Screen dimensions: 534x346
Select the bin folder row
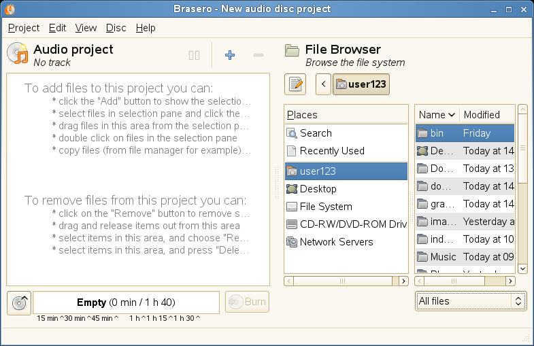(465, 133)
